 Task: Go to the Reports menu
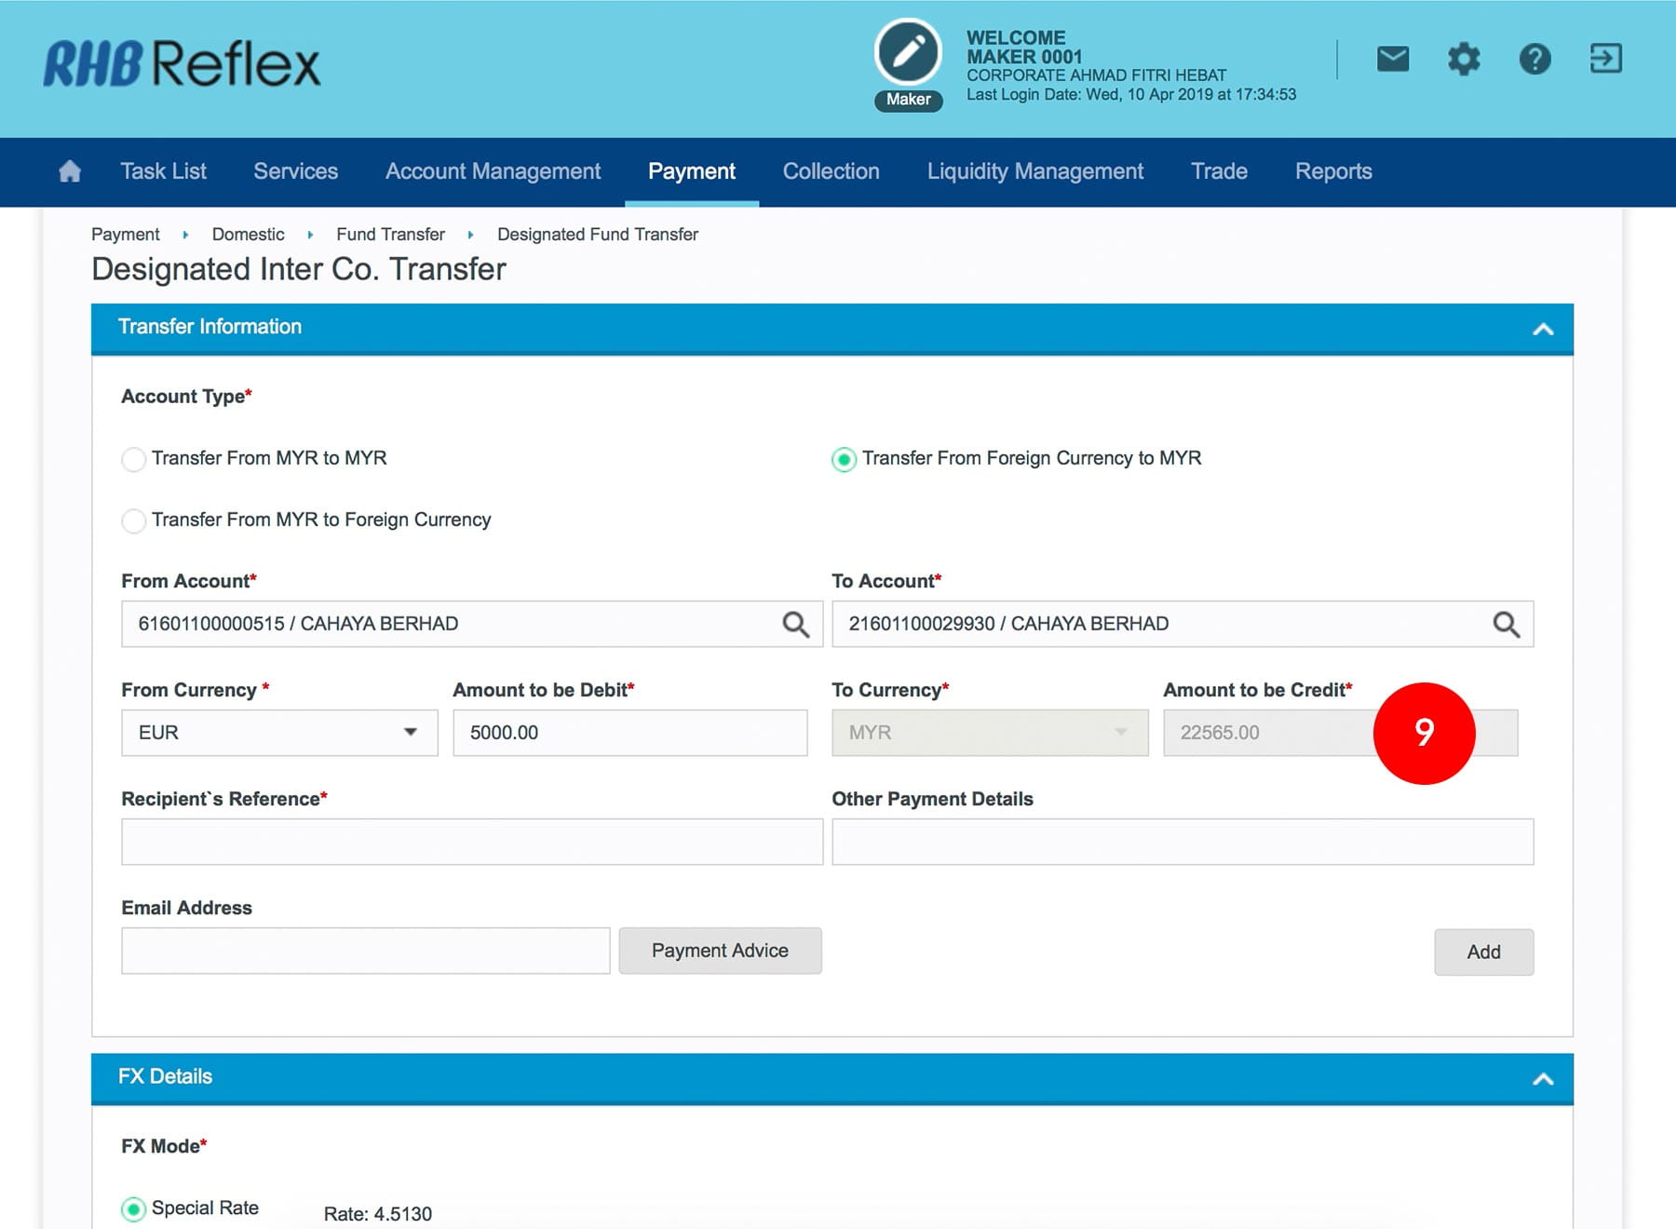click(1332, 171)
